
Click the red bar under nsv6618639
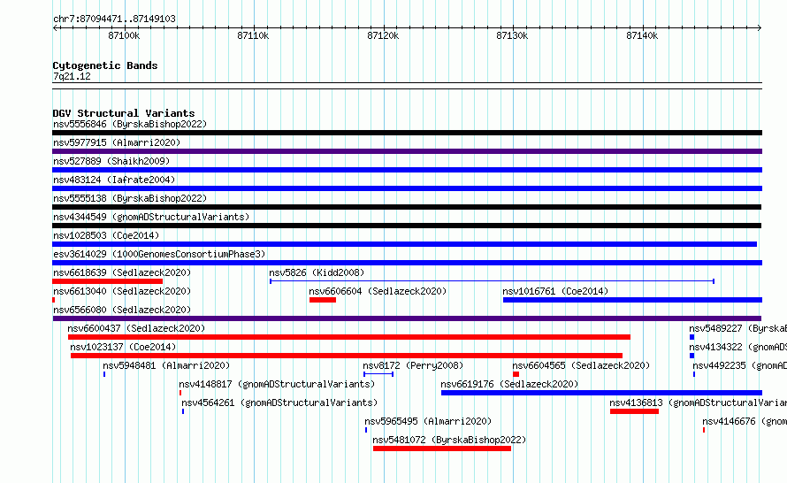[107, 281]
